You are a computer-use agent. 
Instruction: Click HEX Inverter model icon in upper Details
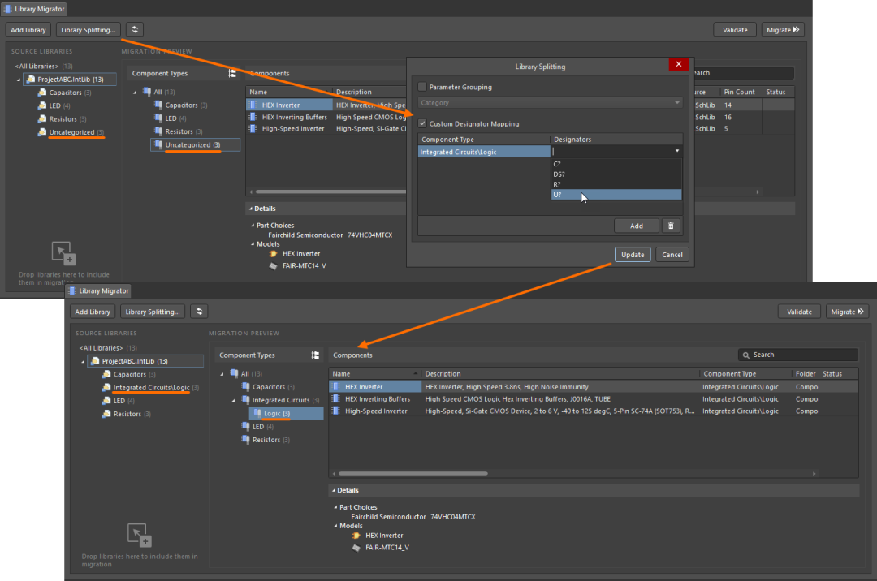coord(273,254)
